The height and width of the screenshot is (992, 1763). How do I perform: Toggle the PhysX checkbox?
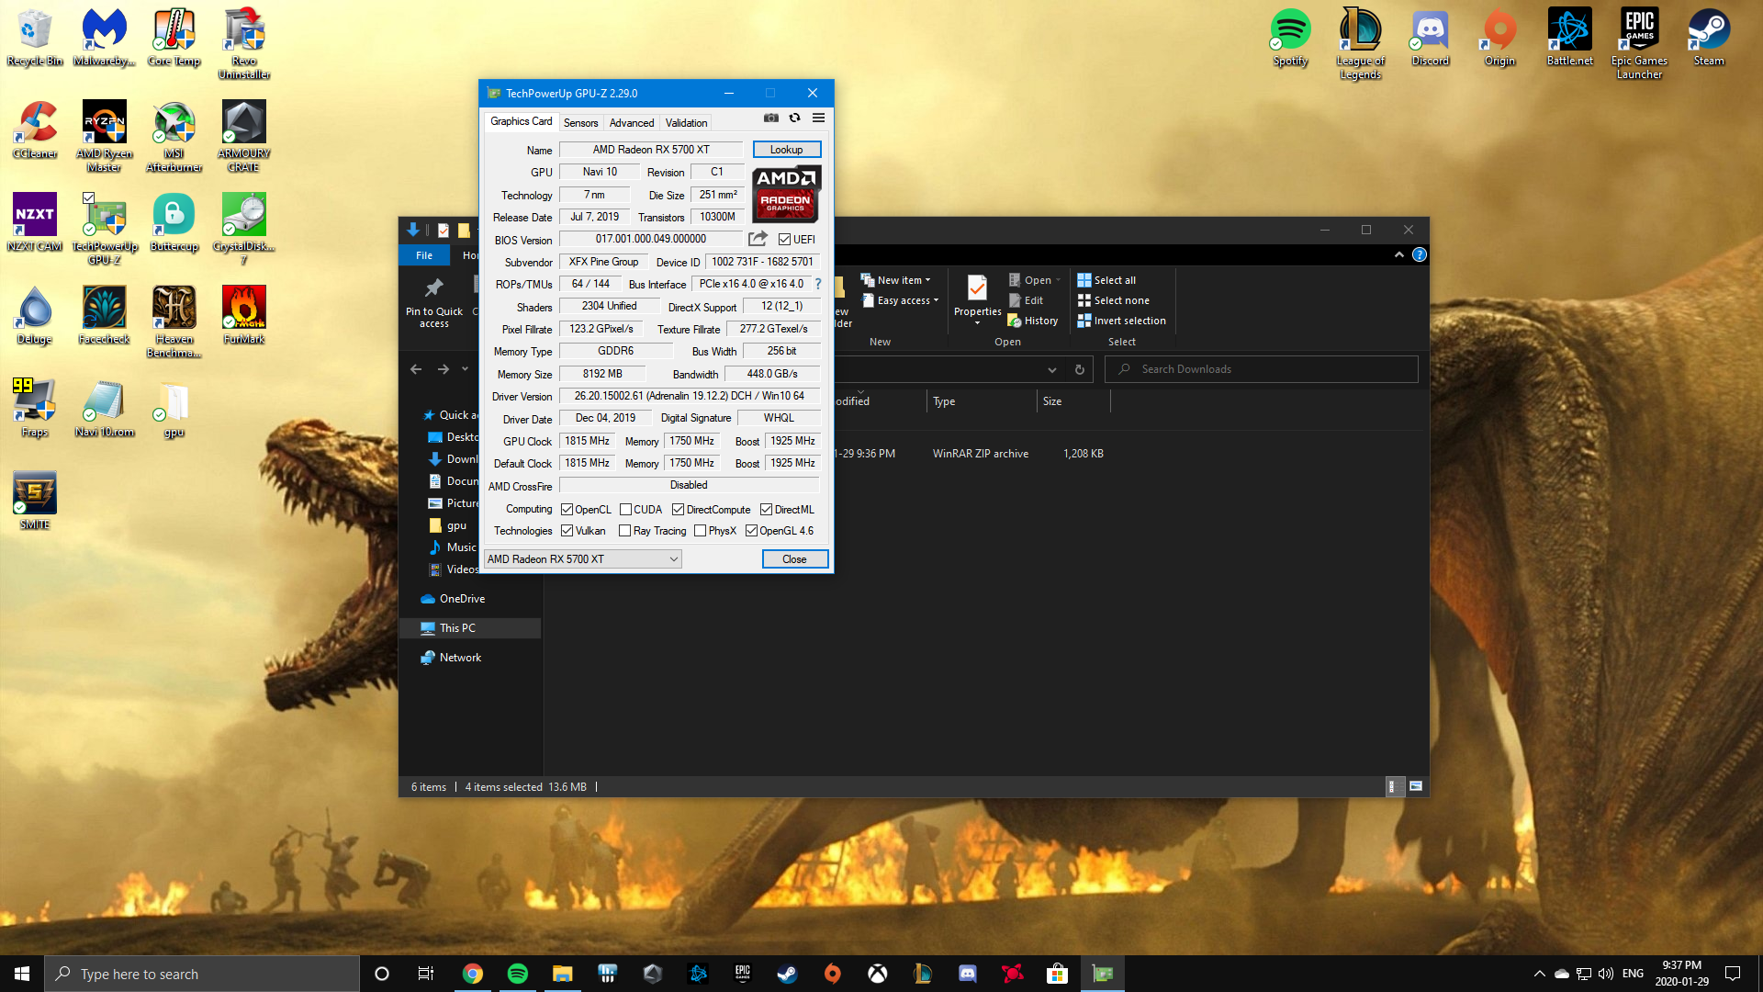(x=700, y=531)
